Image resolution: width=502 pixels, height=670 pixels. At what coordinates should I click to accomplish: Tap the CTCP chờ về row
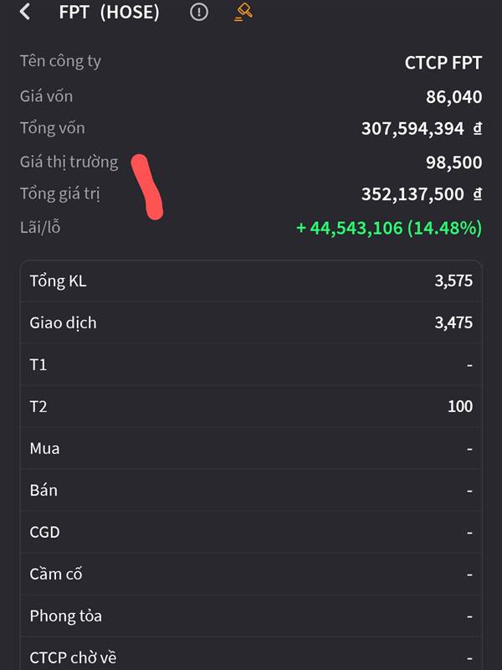pos(251,654)
